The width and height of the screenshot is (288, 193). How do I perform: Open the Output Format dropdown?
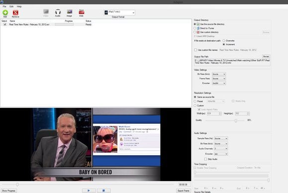point(119,12)
